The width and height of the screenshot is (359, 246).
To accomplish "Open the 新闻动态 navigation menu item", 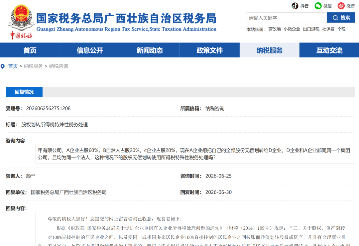I will click(150, 50).
